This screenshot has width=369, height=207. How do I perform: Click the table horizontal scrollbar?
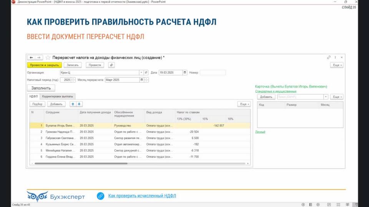click(138, 164)
